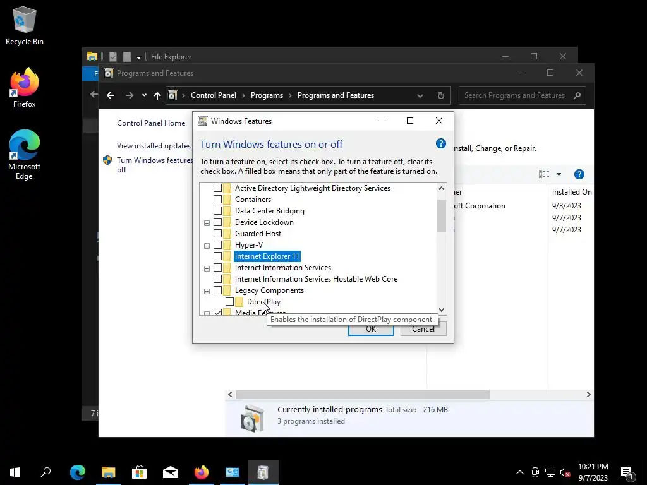Open File Explorer from the taskbar
647x485 pixels.
pyautogui.click(x=109, y=472)
